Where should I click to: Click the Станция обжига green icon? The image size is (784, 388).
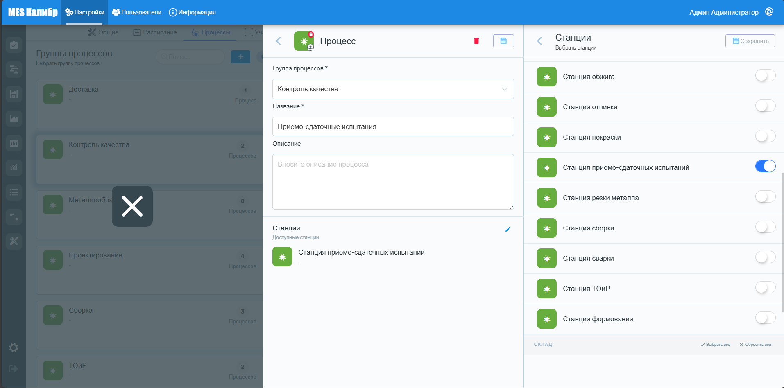(547, 77)
